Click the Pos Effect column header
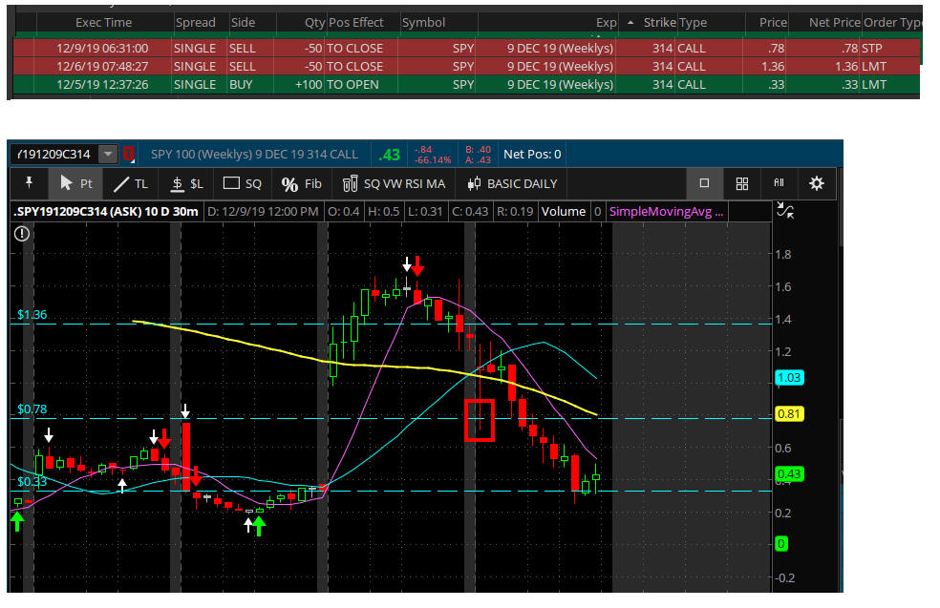 click(x=356, y=23)
